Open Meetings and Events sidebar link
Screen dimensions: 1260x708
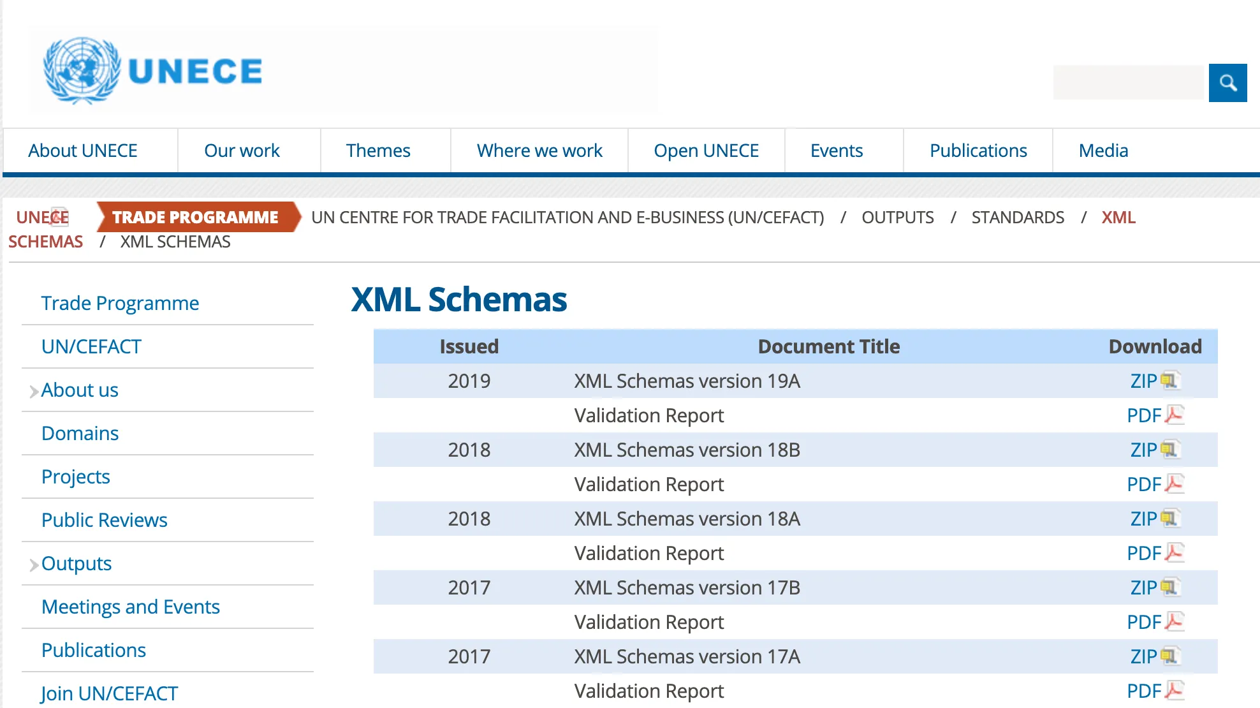coord(130,607)
